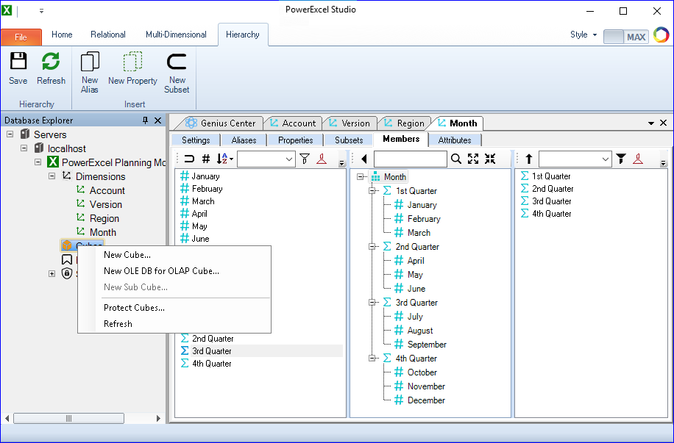
Task: Open the document tabs list dropdown arrow
Action: point(651,123)
